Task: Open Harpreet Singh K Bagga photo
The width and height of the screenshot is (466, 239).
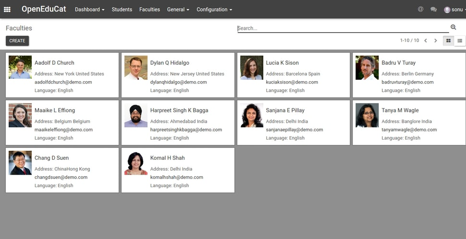Action: (x=136, y=115)
